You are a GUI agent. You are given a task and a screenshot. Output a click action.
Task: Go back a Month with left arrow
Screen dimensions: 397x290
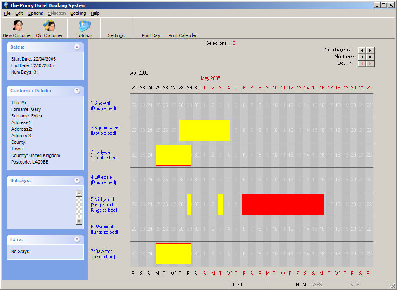click(x=362, y=57)
